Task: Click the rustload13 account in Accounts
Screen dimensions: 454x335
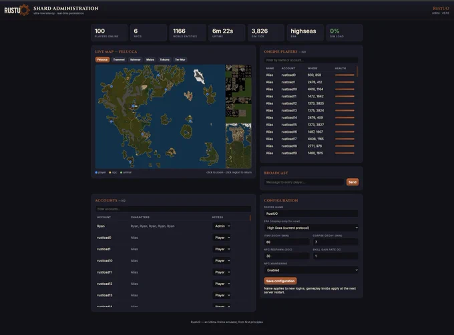Action: pyautogui.click(x=105, y=296)
